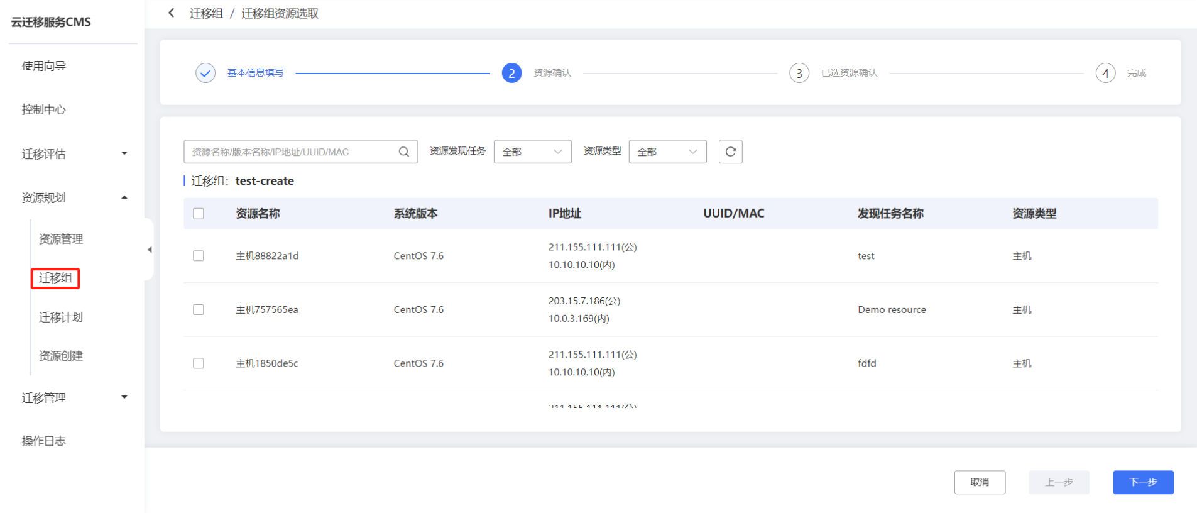Click the task name Demo resource
Image resolution: width=1197 pixels, height=513 pixels.
[x=892, y=309]
